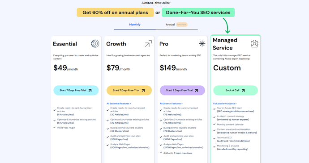
Task: Open the Full platform access link
Action: [225, 104]
